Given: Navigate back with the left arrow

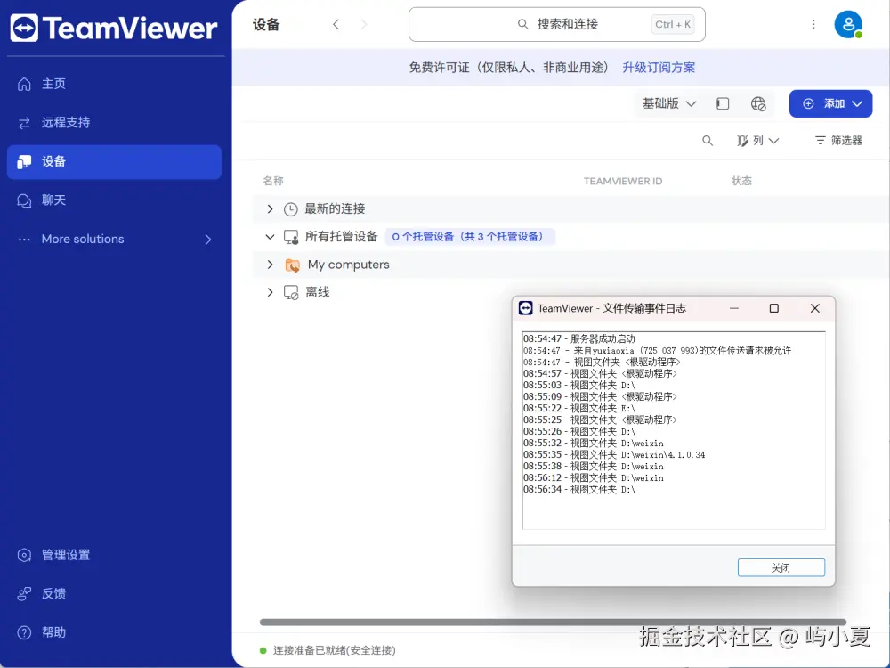Looking at the screenshot, I should pos(336,24).
